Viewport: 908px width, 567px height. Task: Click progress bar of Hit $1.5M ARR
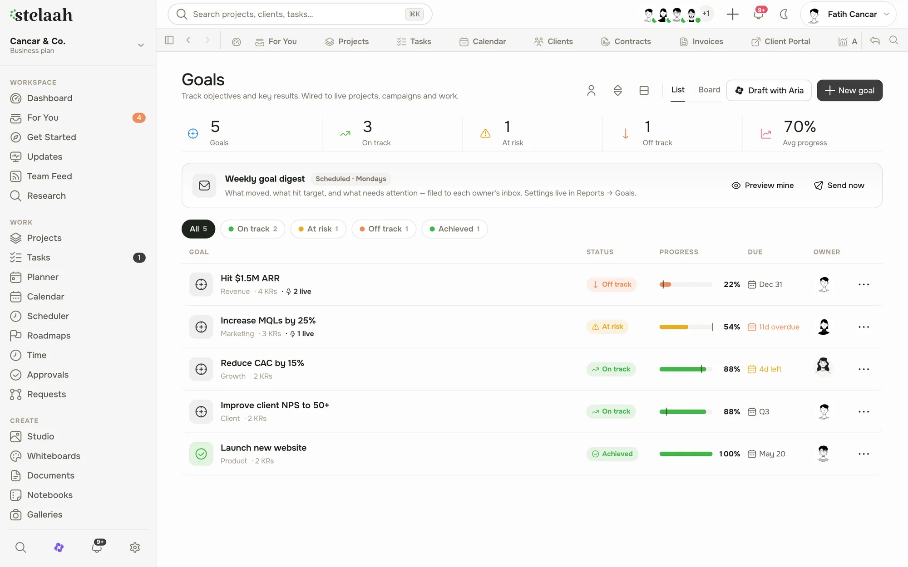[x=686, y=284]
